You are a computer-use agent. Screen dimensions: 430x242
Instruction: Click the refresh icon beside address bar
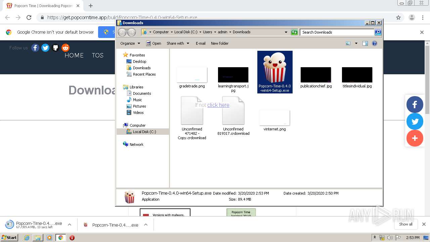[294, 32]
